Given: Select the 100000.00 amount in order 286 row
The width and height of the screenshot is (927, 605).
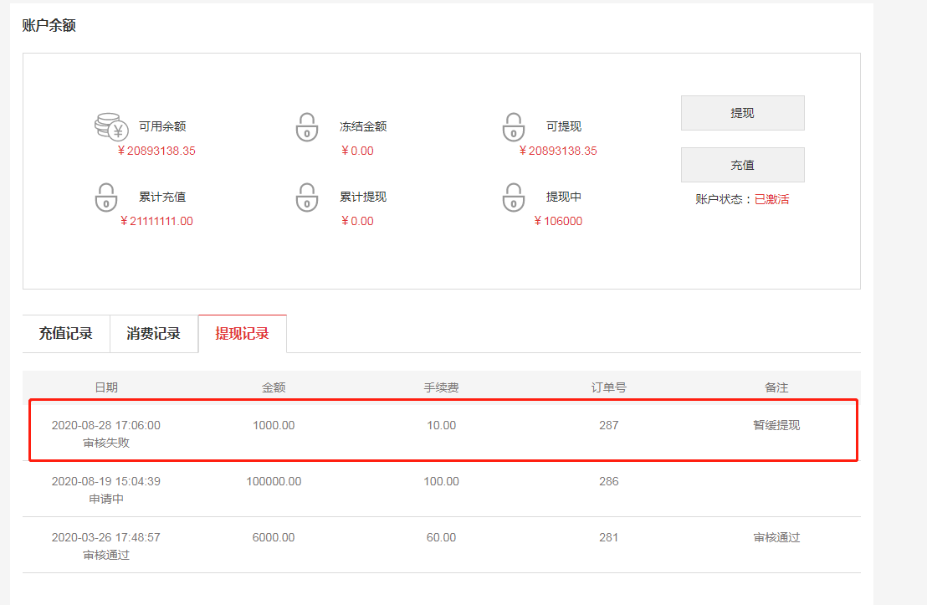Looking at the screenshot, I should click(x=274, y=481).
